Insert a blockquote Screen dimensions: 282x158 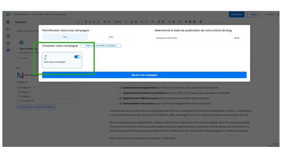(x=105, y=22)
